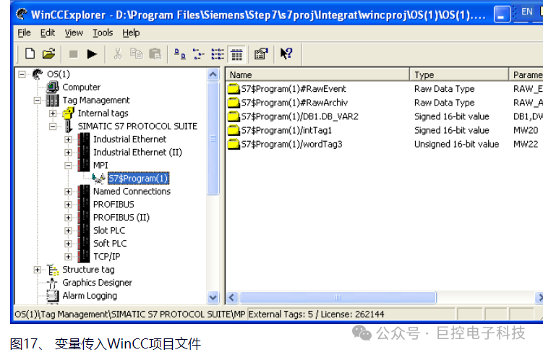The image size is (543, 355).
Task: Click the Copy toolbar icon
Action: coord(136,54)
